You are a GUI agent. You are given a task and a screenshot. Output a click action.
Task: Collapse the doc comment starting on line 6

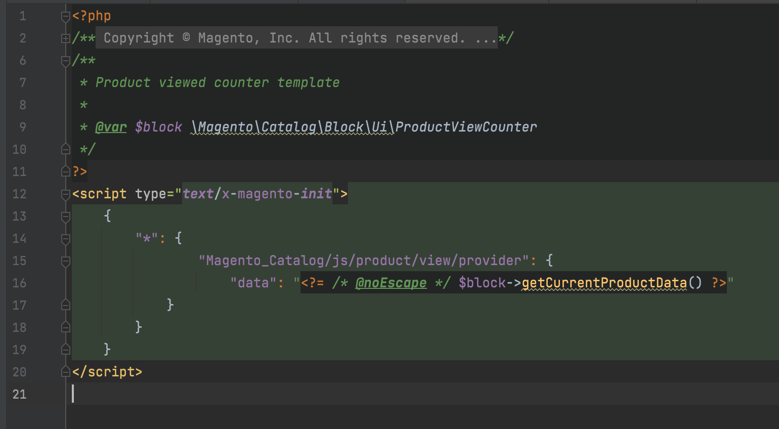[x=65, y=61]
